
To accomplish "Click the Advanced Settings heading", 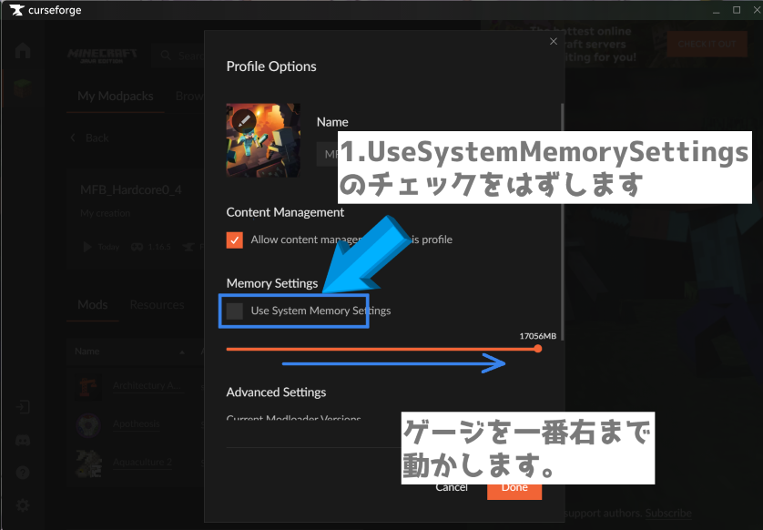I will point(276,392).
